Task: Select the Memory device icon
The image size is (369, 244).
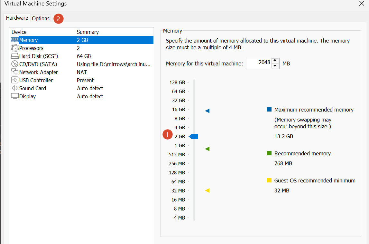Action: click(14, 40)
